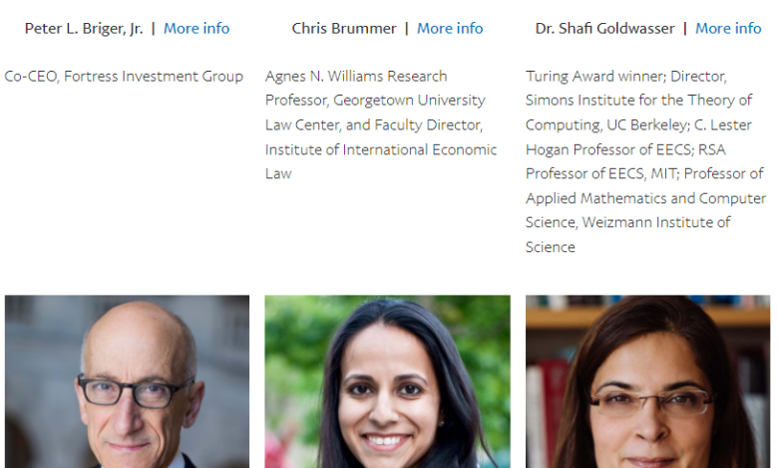Click the portrait of bald man with glasses
Screen dimensions: 778x468
pos(127,381)
